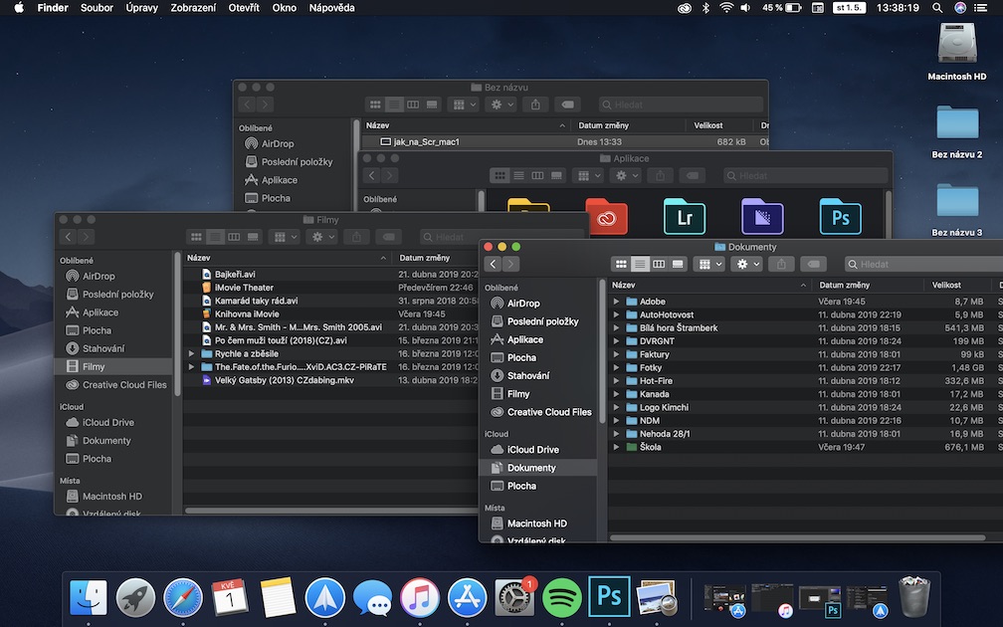
Task: Switch the Dokumenty window to column view
Action: (x=659, y=265)
